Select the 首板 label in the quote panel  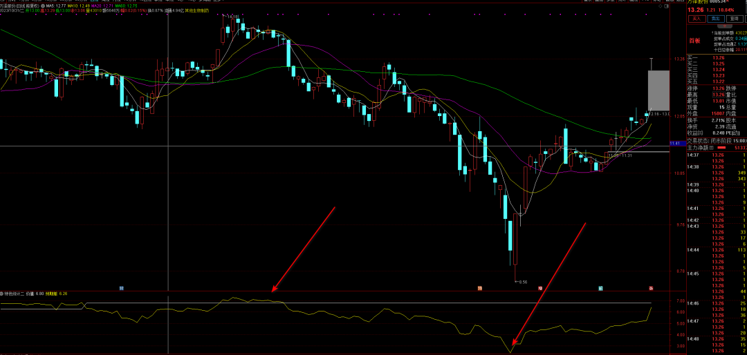pyautogui.click(x=694, y=41)
